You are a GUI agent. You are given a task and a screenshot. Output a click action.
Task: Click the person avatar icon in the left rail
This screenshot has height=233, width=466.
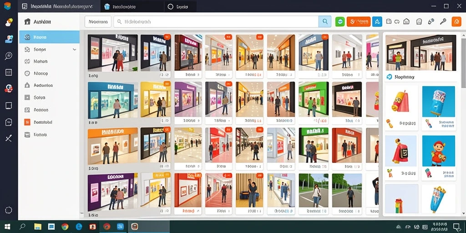pos(9,39)
